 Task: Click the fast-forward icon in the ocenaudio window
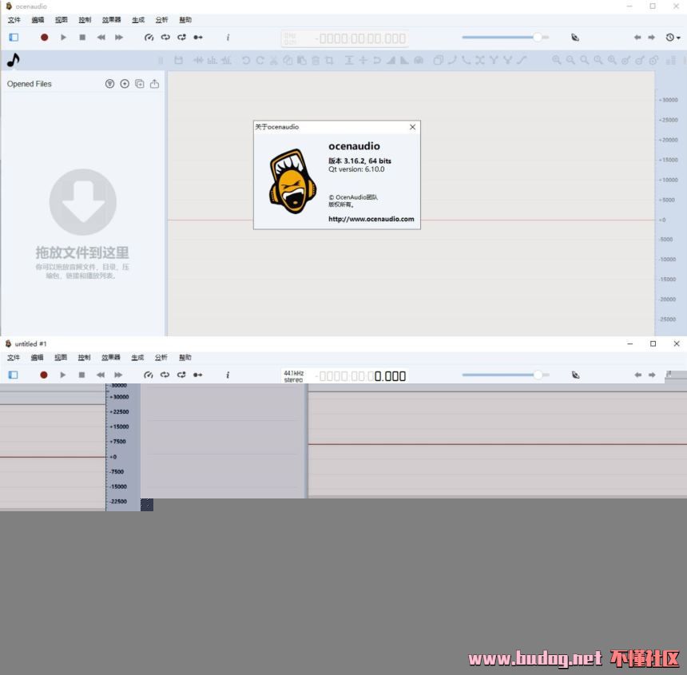119,38
